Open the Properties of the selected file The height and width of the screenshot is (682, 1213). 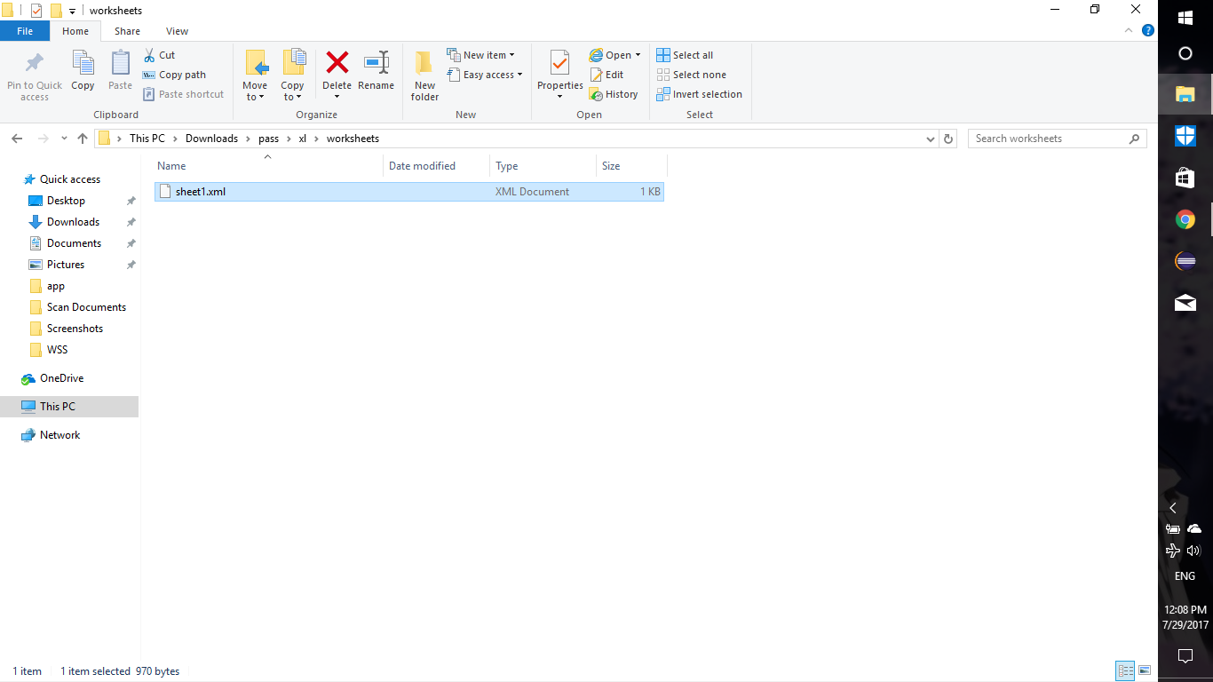[x=559, y=64]
